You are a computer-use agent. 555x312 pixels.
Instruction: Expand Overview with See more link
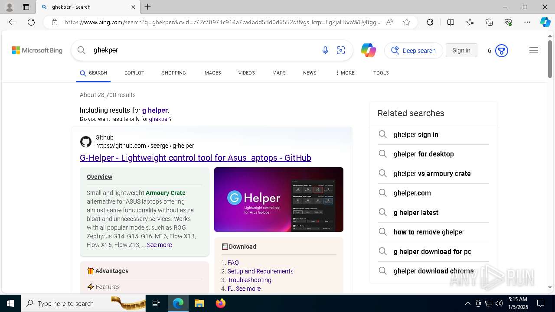click(159, 245)
